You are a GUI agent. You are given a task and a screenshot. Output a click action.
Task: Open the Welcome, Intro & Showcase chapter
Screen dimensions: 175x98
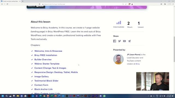48,51
